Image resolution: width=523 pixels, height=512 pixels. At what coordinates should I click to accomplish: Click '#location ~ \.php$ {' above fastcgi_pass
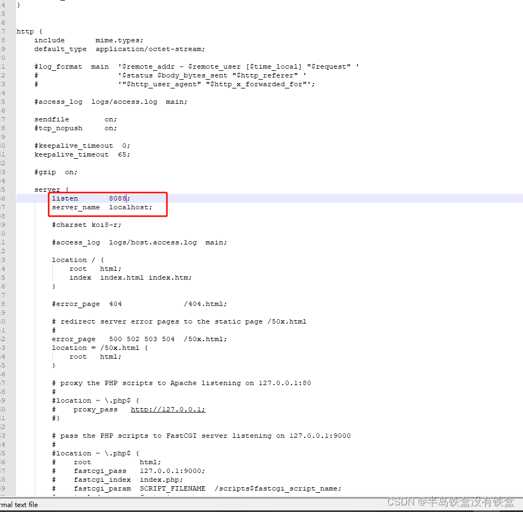(95, 453)
